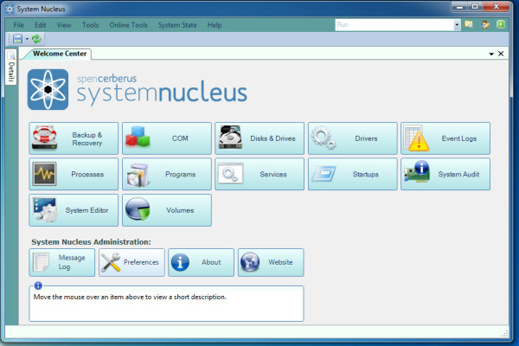The width and height of the screenshot is (519, 346).
Task: Click the Drivers gear icon
Action: coord(324,137)
